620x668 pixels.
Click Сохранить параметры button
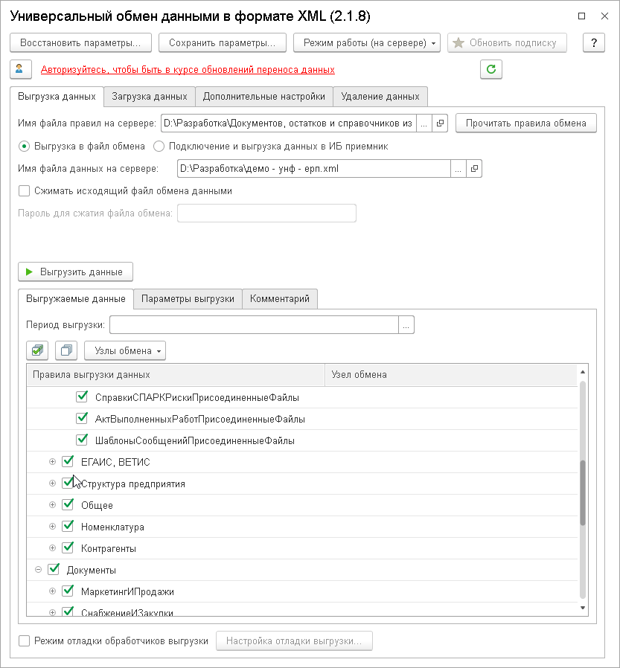tap(222, 42)
